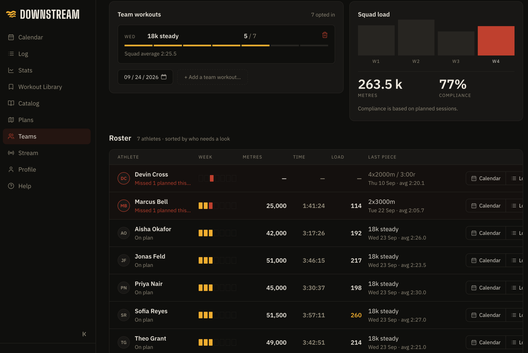Click the PN avatar for Priya Nair

tap(124, 288)
